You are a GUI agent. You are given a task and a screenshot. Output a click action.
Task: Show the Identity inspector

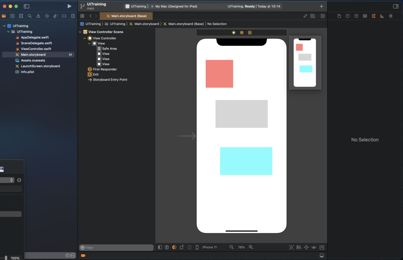pos(365,16)
